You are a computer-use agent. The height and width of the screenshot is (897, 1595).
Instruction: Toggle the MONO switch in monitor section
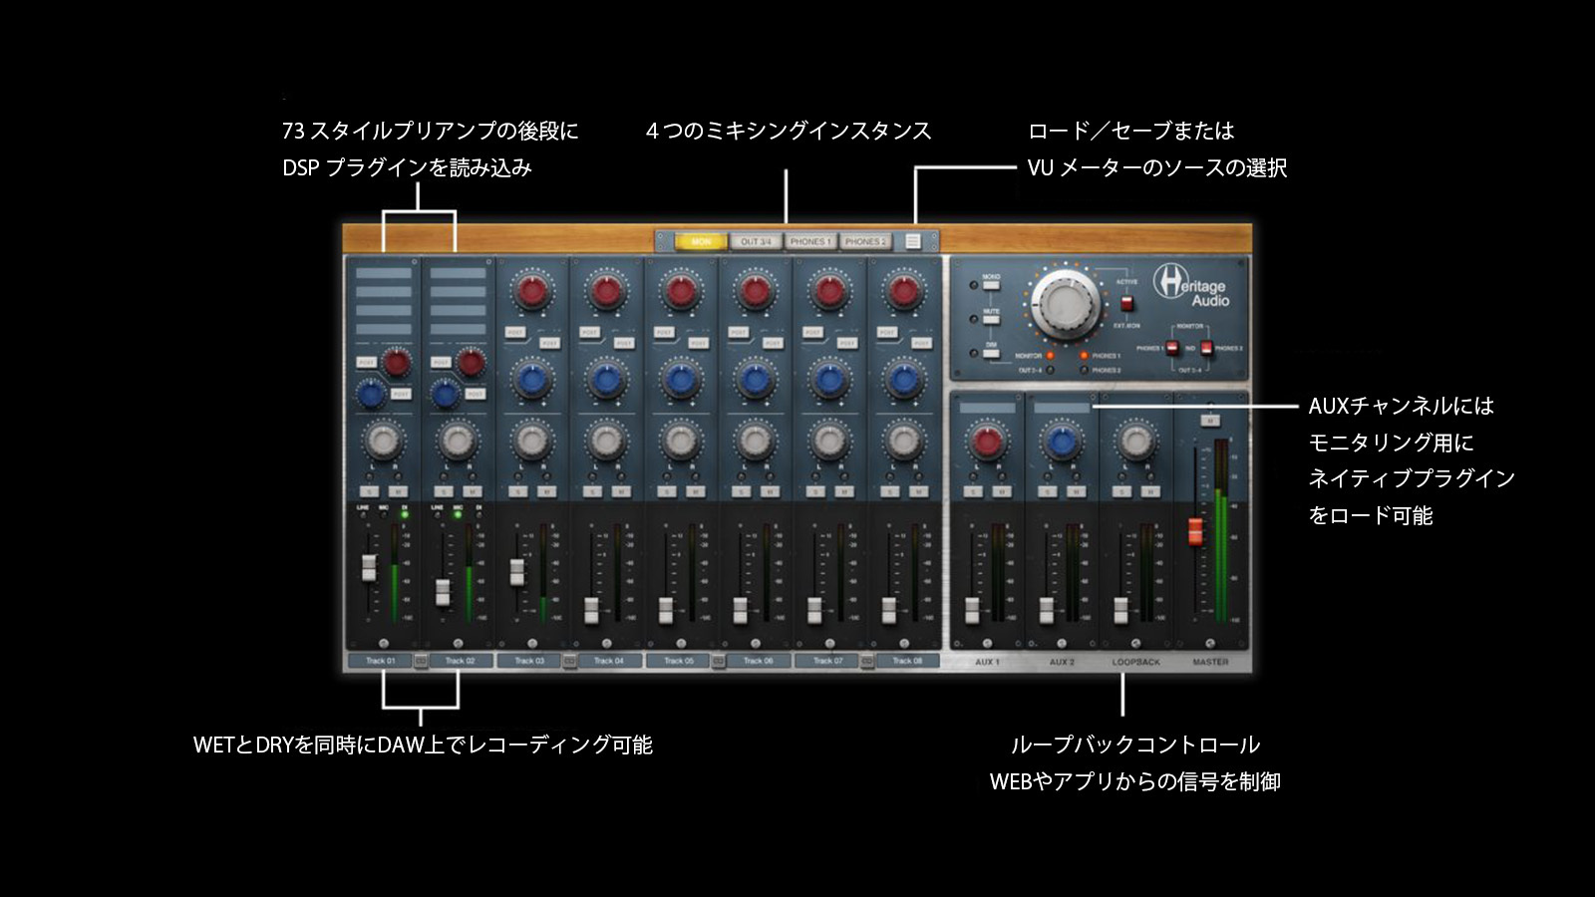coord(991,285)
